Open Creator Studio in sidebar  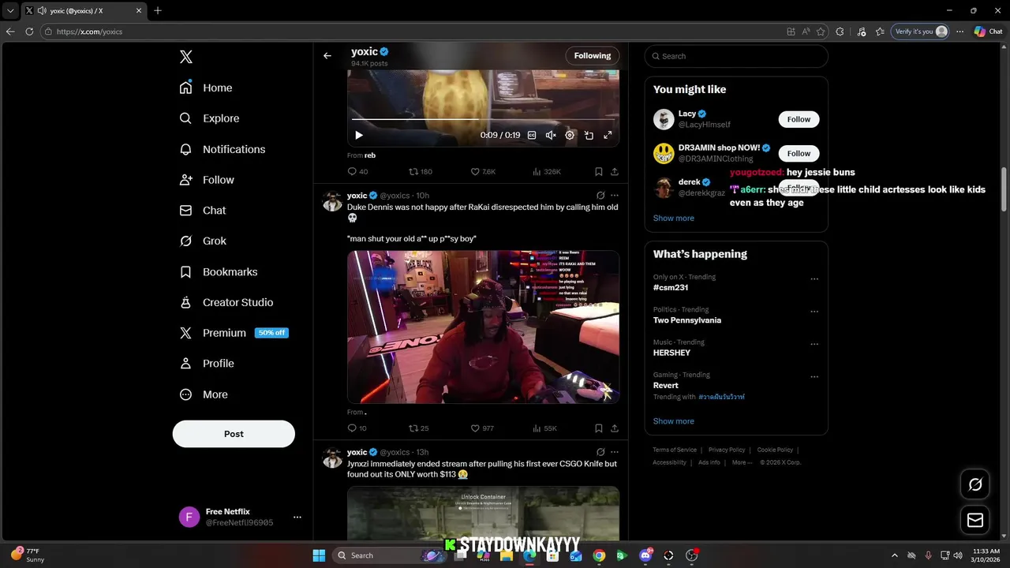coord(226,302)
